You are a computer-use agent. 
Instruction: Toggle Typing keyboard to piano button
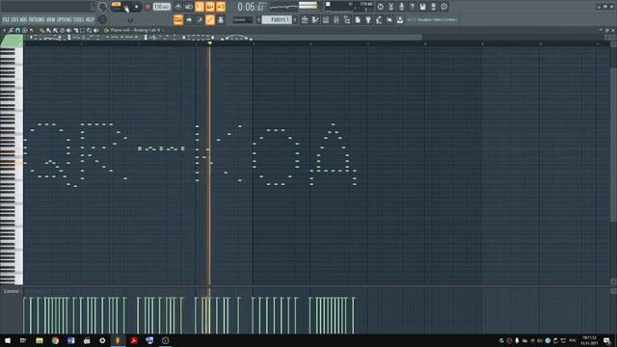(x=178, y=19)
